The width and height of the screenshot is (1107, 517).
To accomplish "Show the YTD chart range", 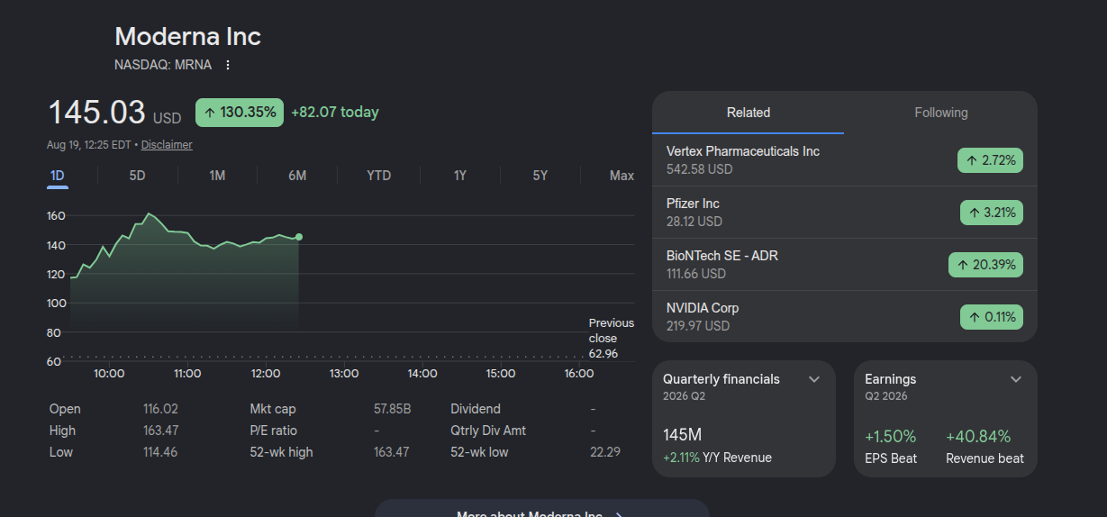I will (379, 176).
